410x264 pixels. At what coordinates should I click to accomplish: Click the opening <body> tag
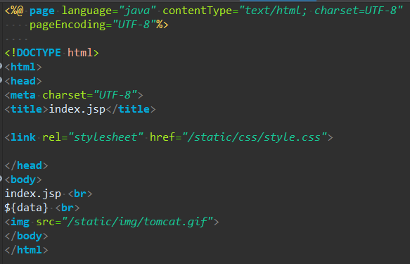coord(23,180)
